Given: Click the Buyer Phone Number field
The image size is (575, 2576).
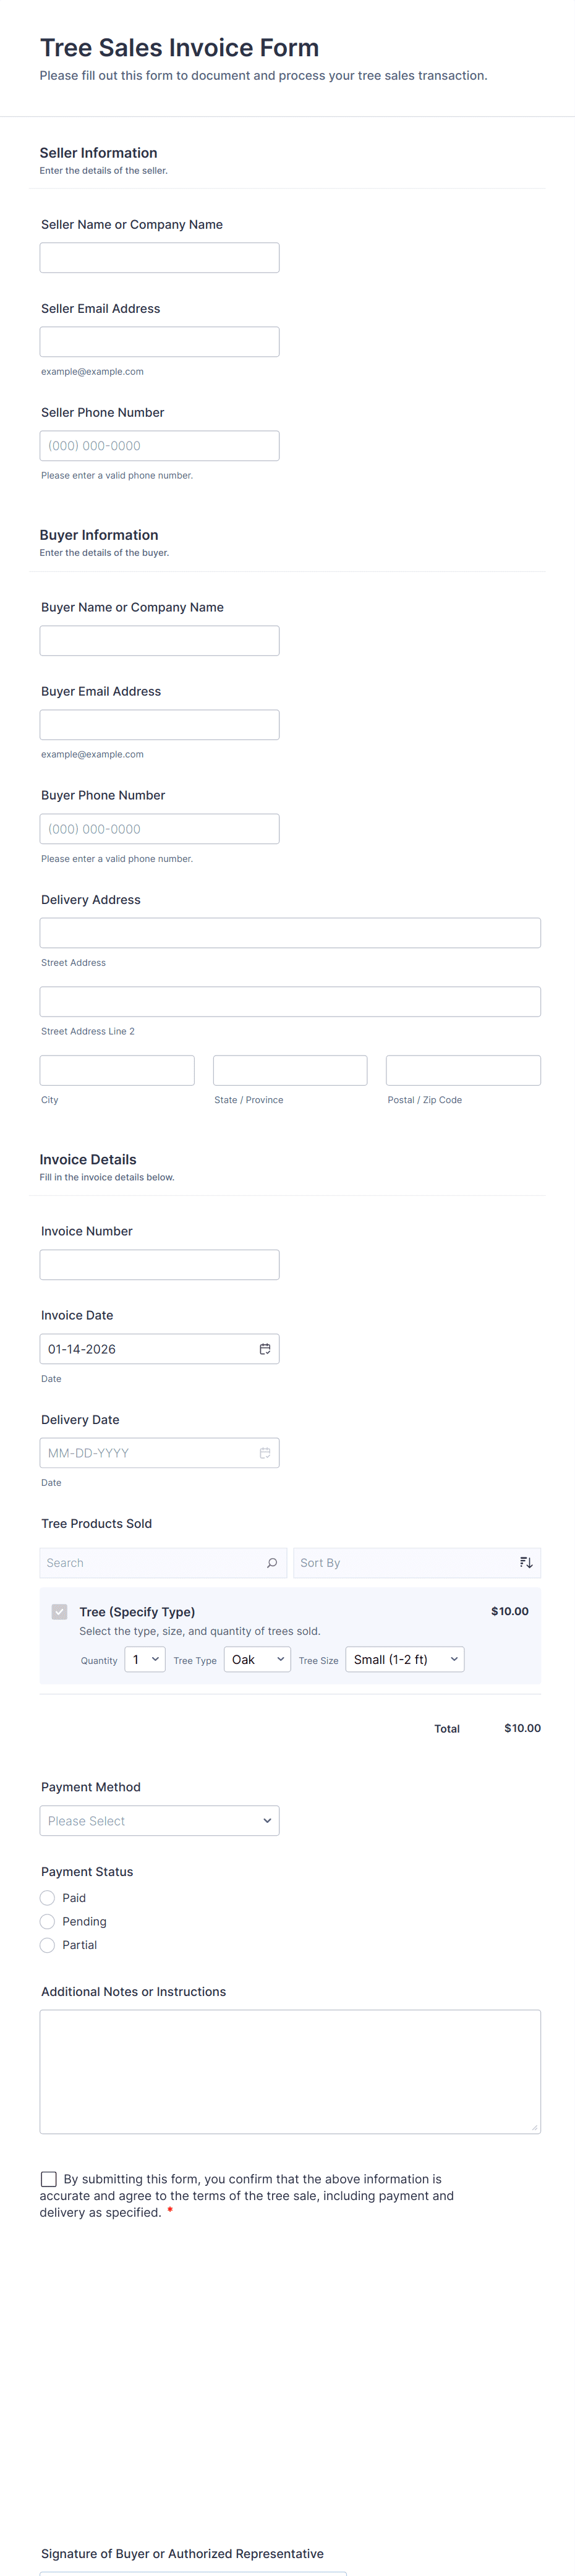Looking at the screenshot, I should pyautogui.click(x=159, y=829).
